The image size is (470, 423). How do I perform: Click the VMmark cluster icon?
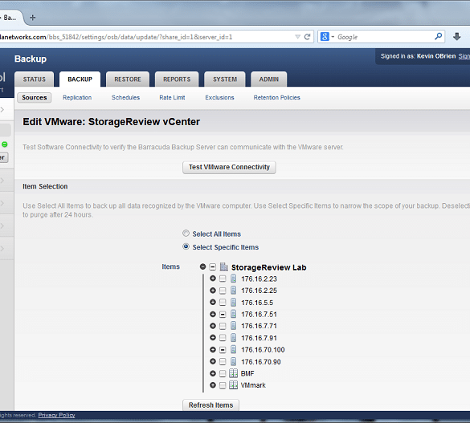[233, 385]
